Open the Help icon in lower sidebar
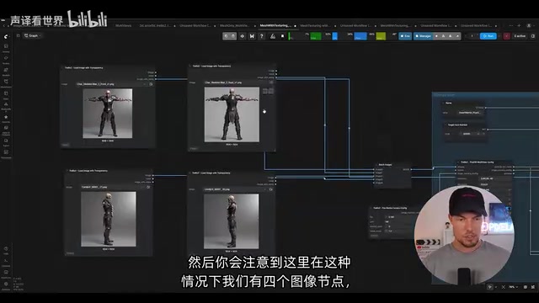Viewport: 539px width, 303px height. click(6, 250)
